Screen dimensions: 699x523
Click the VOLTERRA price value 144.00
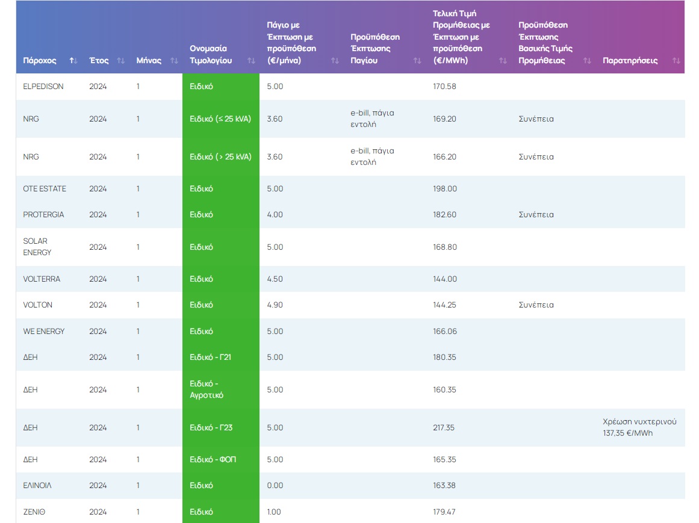pyautogui.click(x=445, y=279)
